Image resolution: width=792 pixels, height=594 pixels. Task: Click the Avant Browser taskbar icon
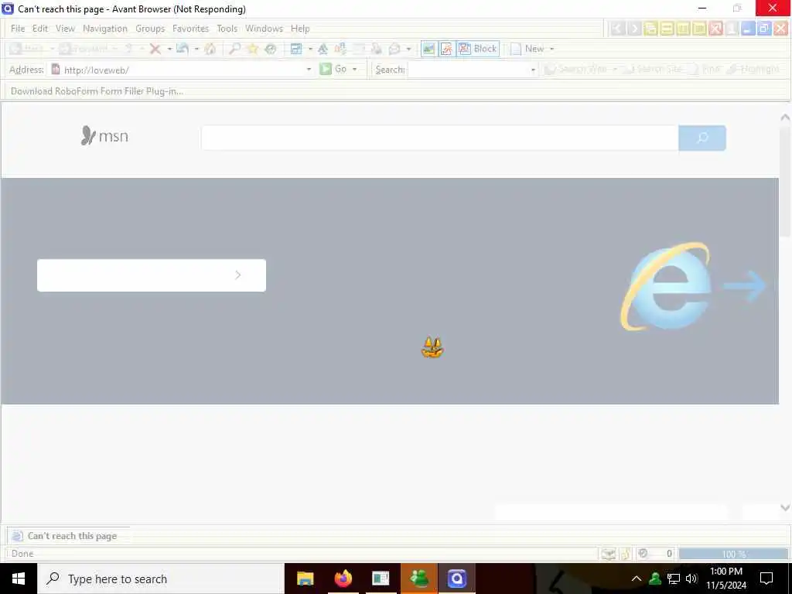[456, 579]
